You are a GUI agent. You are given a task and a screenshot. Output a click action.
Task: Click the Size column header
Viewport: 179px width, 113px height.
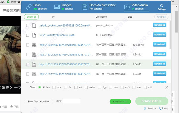(130, 17)
